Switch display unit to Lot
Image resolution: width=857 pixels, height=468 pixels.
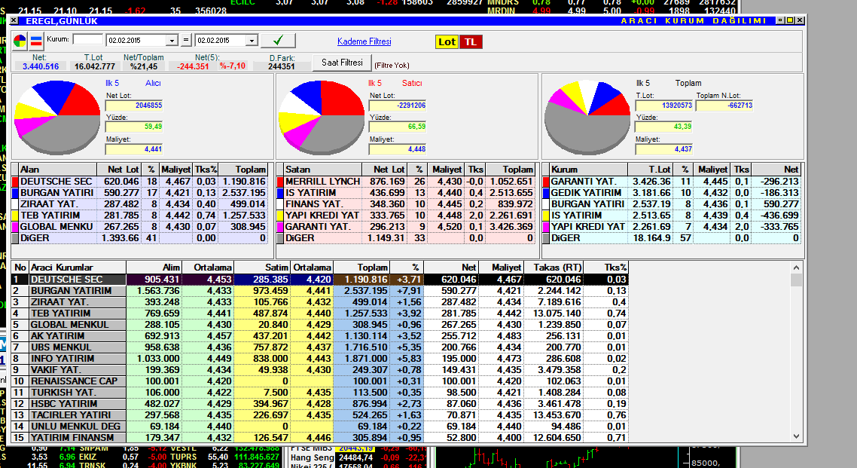pyautogui.click(x=447, y=42)
